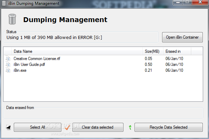
Task: Select the iBin.exe entry in the list
Action: pyautogui.click(x=20, y=70)
